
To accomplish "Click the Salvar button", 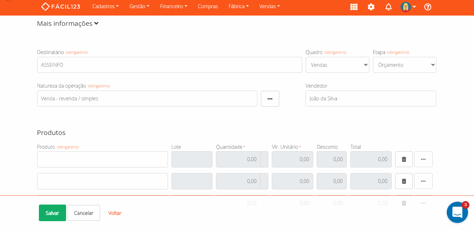I will [52, 213].
